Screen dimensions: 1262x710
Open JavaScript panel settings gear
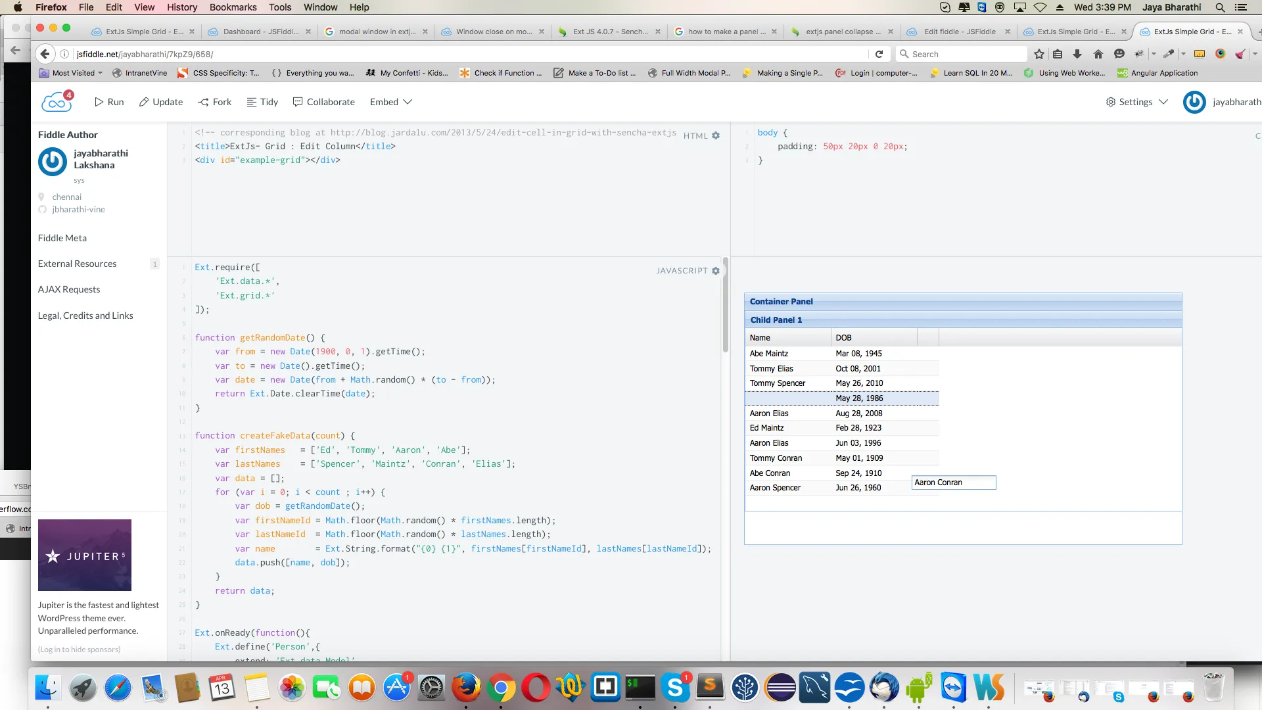pyautogui.click(x=716, y=271)
